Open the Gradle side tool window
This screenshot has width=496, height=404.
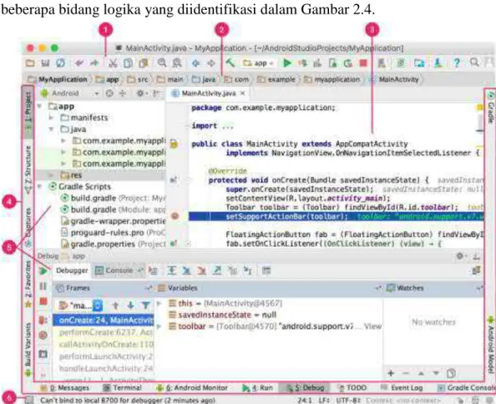[x=490, y=107]
